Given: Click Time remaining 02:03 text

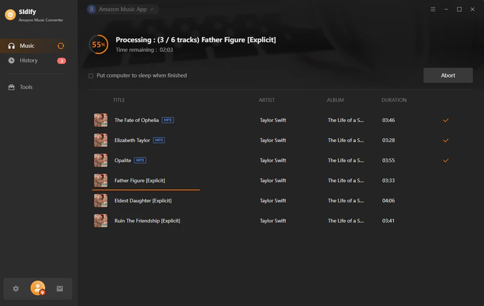Looking at the screenshot, I should click(x=144, y=50).
